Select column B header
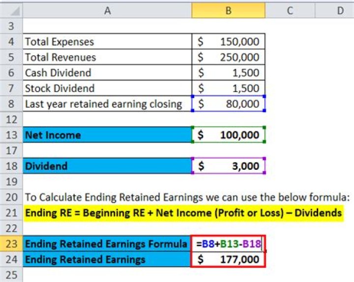This screenshot has height=282, width=354. (x=228, y=9)
